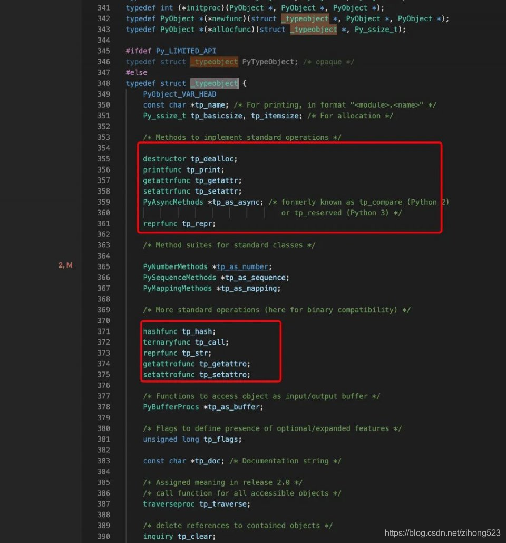Image resolution: width=506 pixels, height=543 pixels.
Task: Click the tp_as_async identifier
Action: pos(236,202)
